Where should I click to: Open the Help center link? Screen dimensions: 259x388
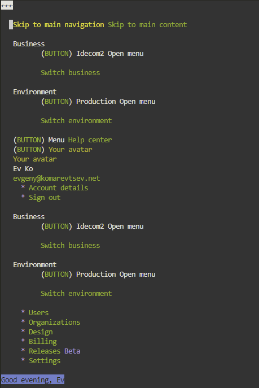[x=90, y=140]
